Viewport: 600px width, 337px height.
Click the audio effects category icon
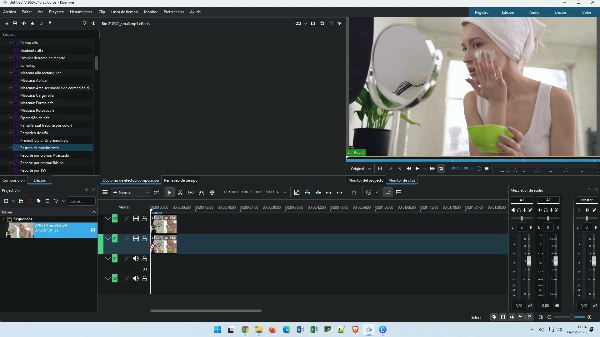[x=24, y=24]
